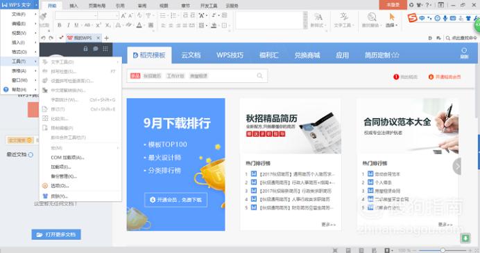Open the 应用 tab on blue bar
480x253 pixels.
coord(342,55)
